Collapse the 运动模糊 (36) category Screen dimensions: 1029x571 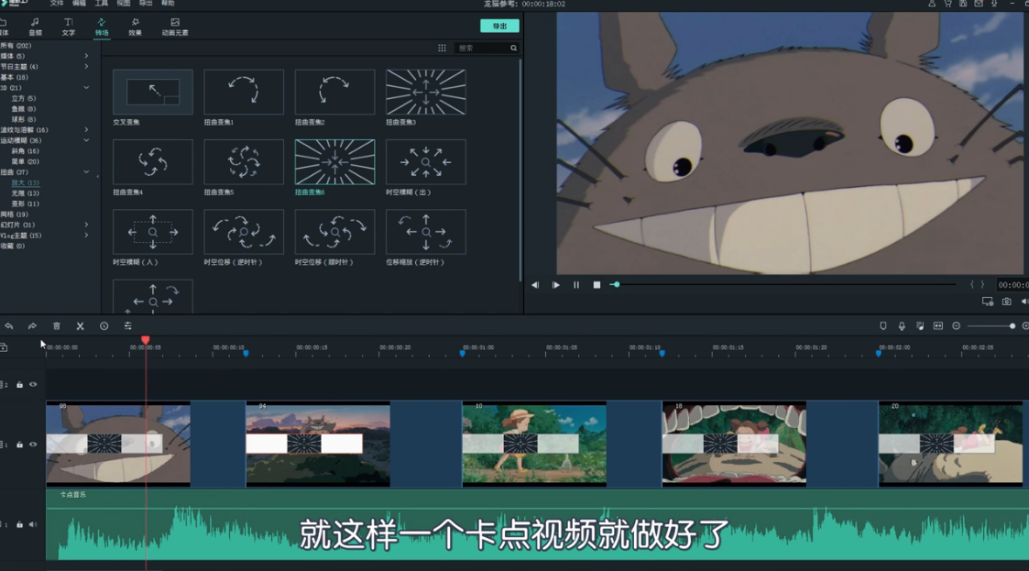click(x=86, y=140)
